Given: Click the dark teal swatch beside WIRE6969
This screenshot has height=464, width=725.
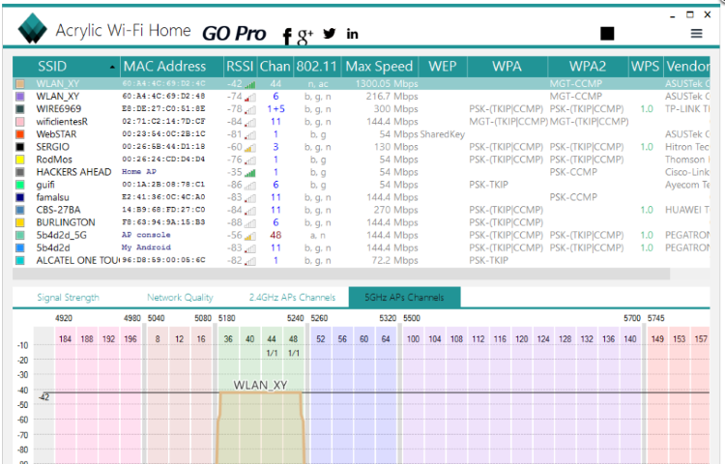Looking at the screenshot, I should (20, 109).
